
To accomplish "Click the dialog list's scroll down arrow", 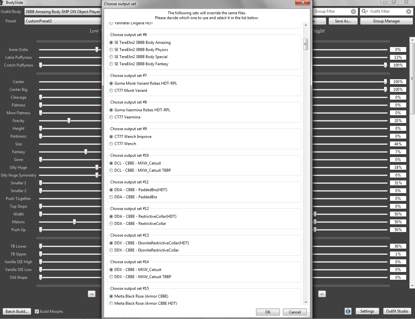I will pos(305,302).
